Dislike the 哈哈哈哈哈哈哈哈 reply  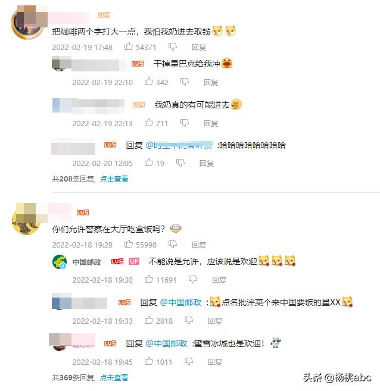[180, 163]
